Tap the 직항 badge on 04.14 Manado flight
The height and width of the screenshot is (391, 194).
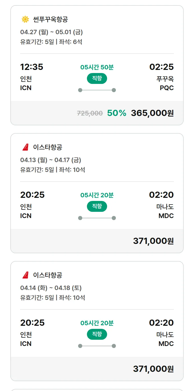point(97,334)
